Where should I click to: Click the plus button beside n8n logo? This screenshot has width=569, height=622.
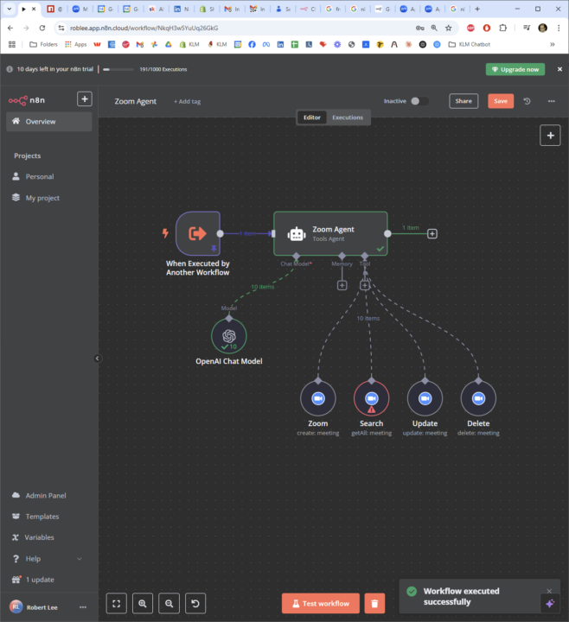(85, 99)
